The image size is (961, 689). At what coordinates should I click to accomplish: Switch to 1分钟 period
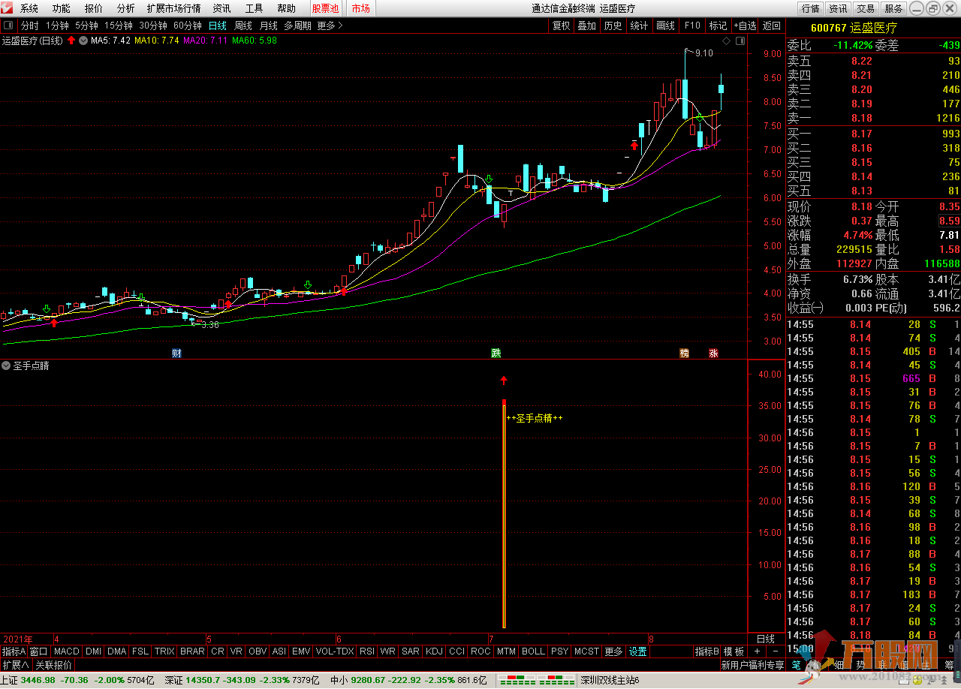57,26
